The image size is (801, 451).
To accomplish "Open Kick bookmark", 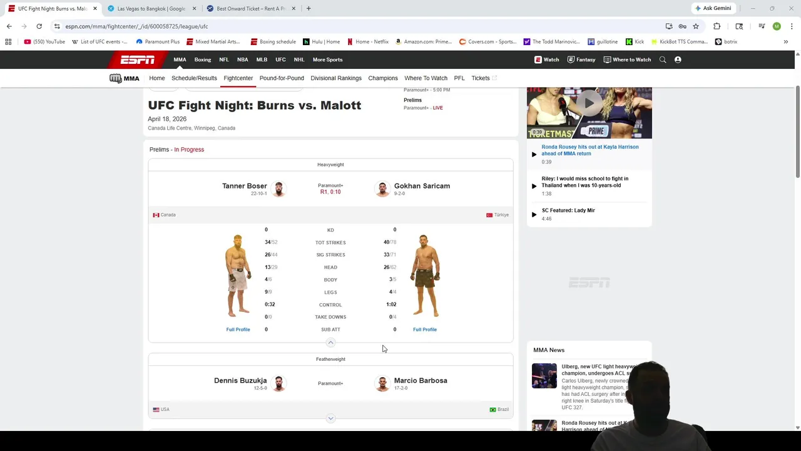I will point(635,42).
